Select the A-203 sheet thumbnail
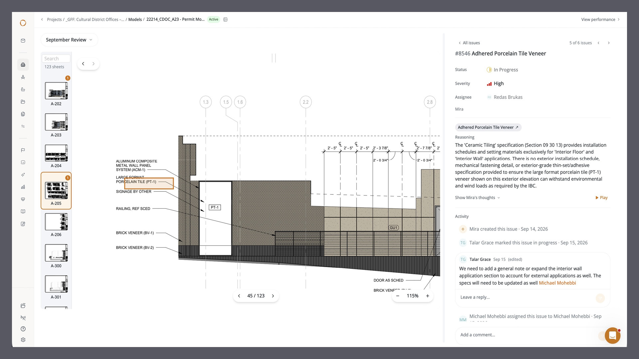The width and height of the screenshot is (639, 359). pos(56,125)
